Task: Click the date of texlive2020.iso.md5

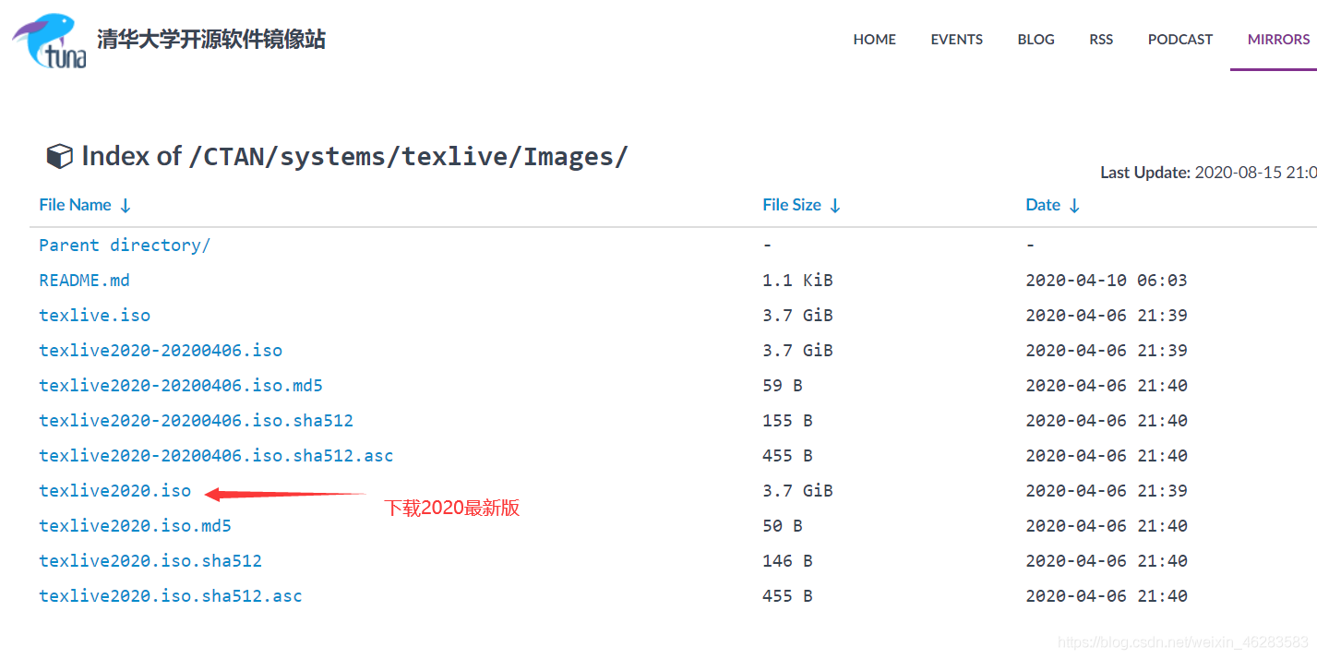Action: (x=1107, y=525)
